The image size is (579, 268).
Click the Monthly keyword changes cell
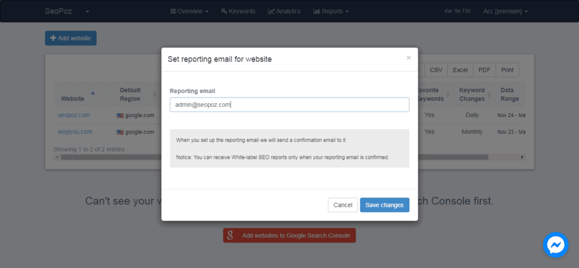pos(472,132)
